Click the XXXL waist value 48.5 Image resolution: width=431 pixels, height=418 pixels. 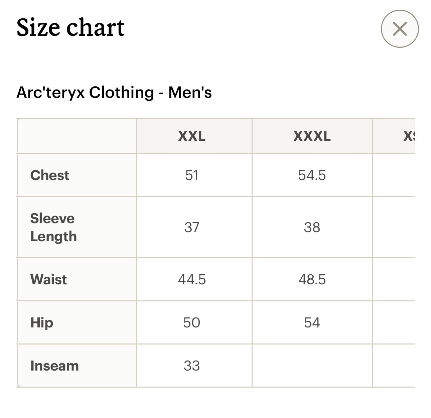pos(311,279)
